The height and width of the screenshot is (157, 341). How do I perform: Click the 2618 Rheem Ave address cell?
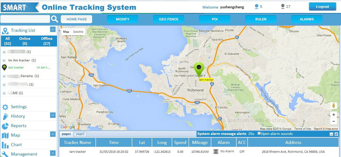coord(293,152)
